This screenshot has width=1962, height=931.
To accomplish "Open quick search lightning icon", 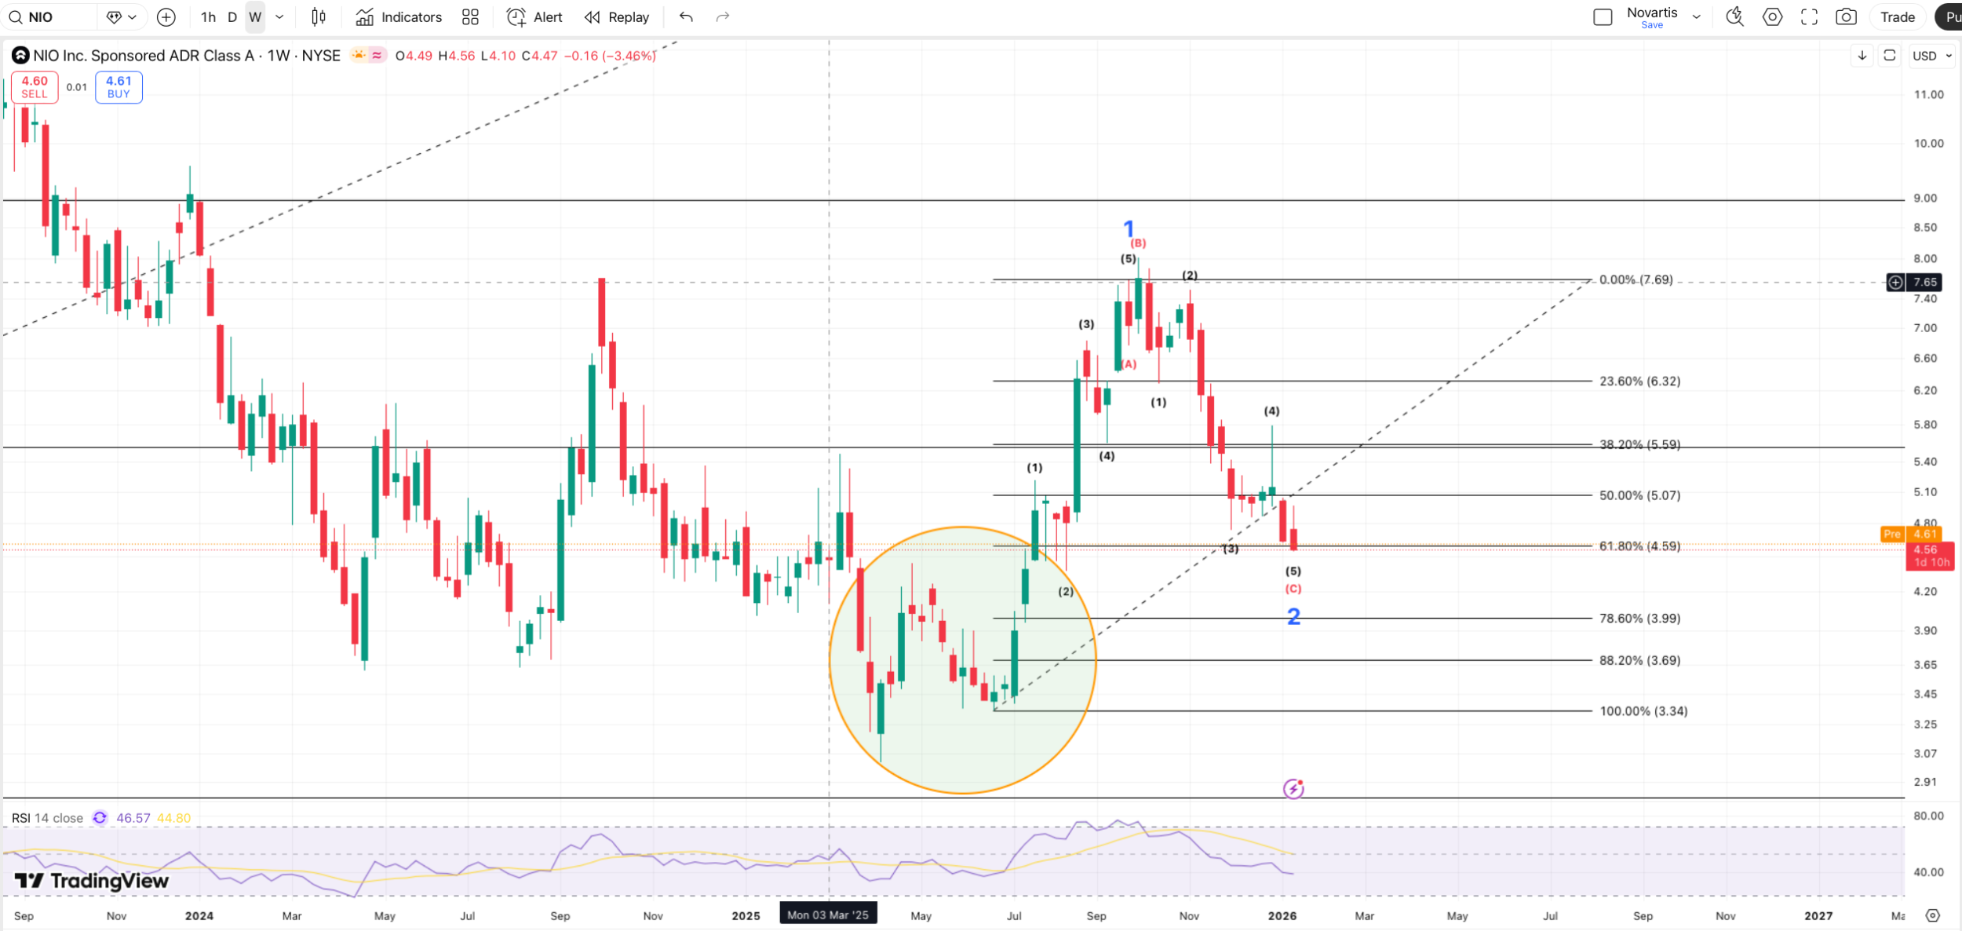I will 1734,17.
